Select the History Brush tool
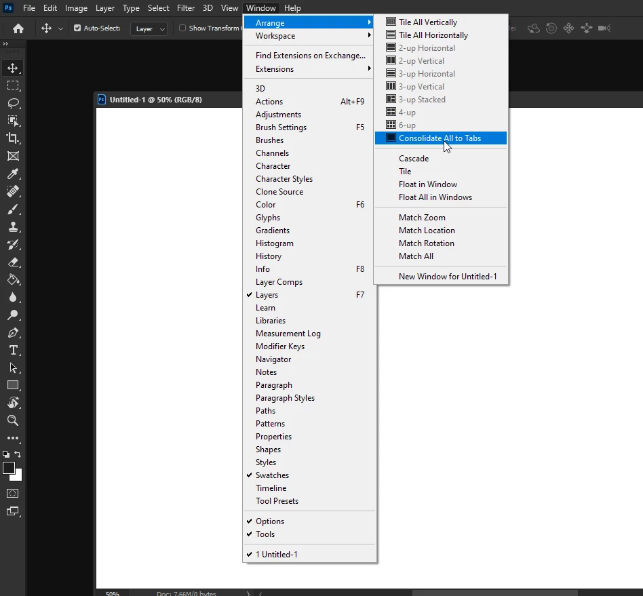 [13, 244]
